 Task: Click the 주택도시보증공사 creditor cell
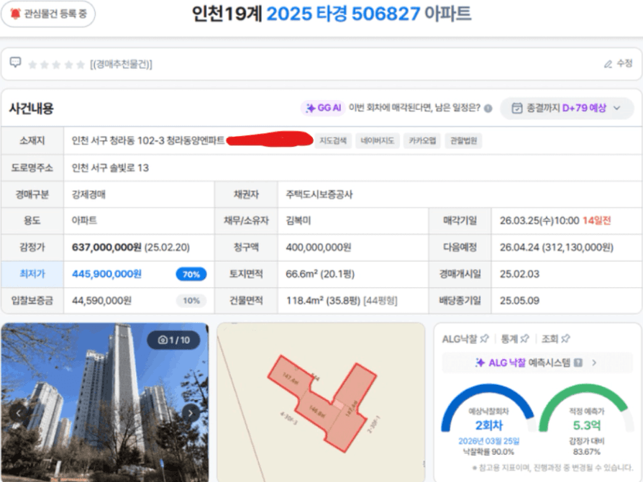tap(319, 194)
